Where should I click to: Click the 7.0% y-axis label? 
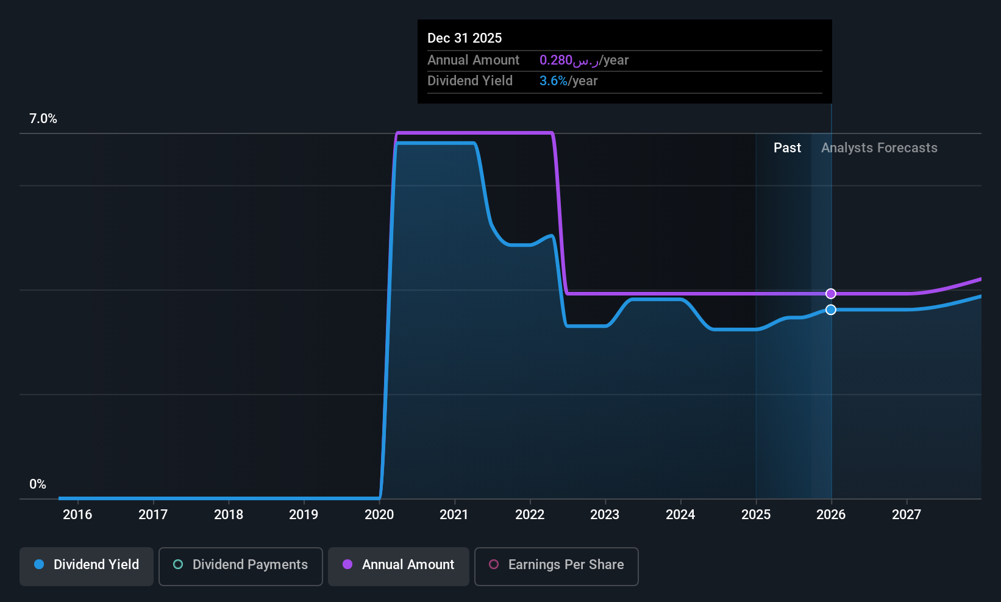click(43, 119)
